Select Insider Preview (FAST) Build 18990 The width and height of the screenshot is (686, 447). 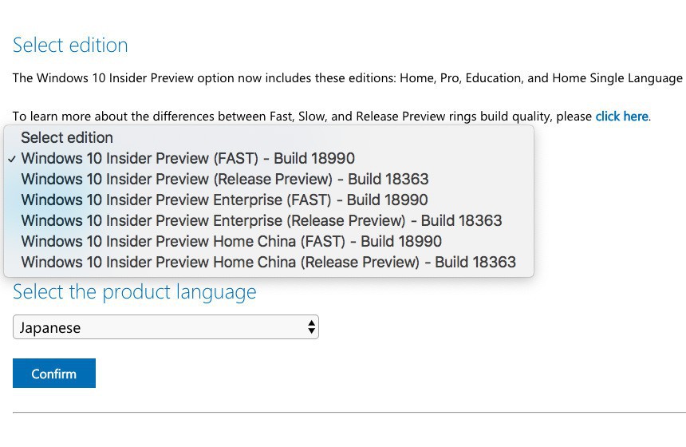click(187, 158)
